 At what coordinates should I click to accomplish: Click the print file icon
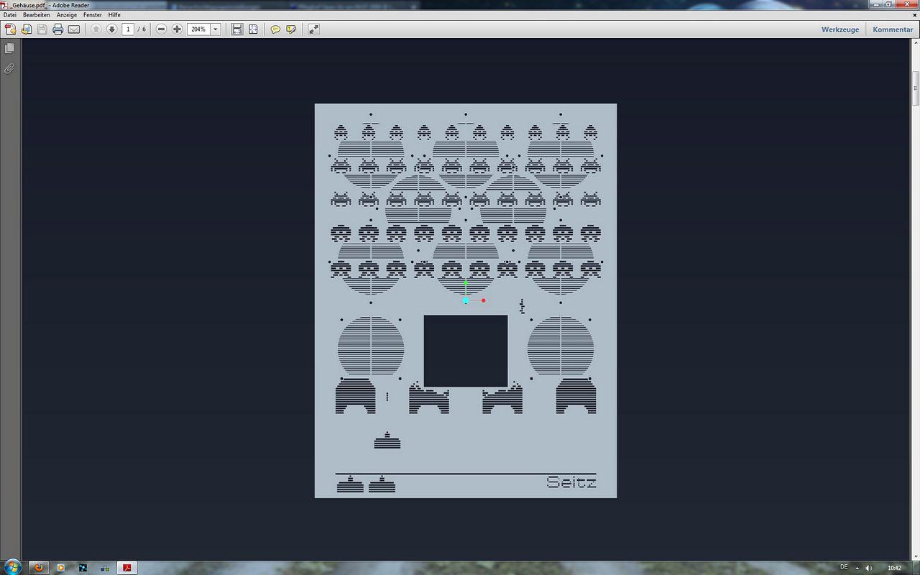tap(58, 29)
